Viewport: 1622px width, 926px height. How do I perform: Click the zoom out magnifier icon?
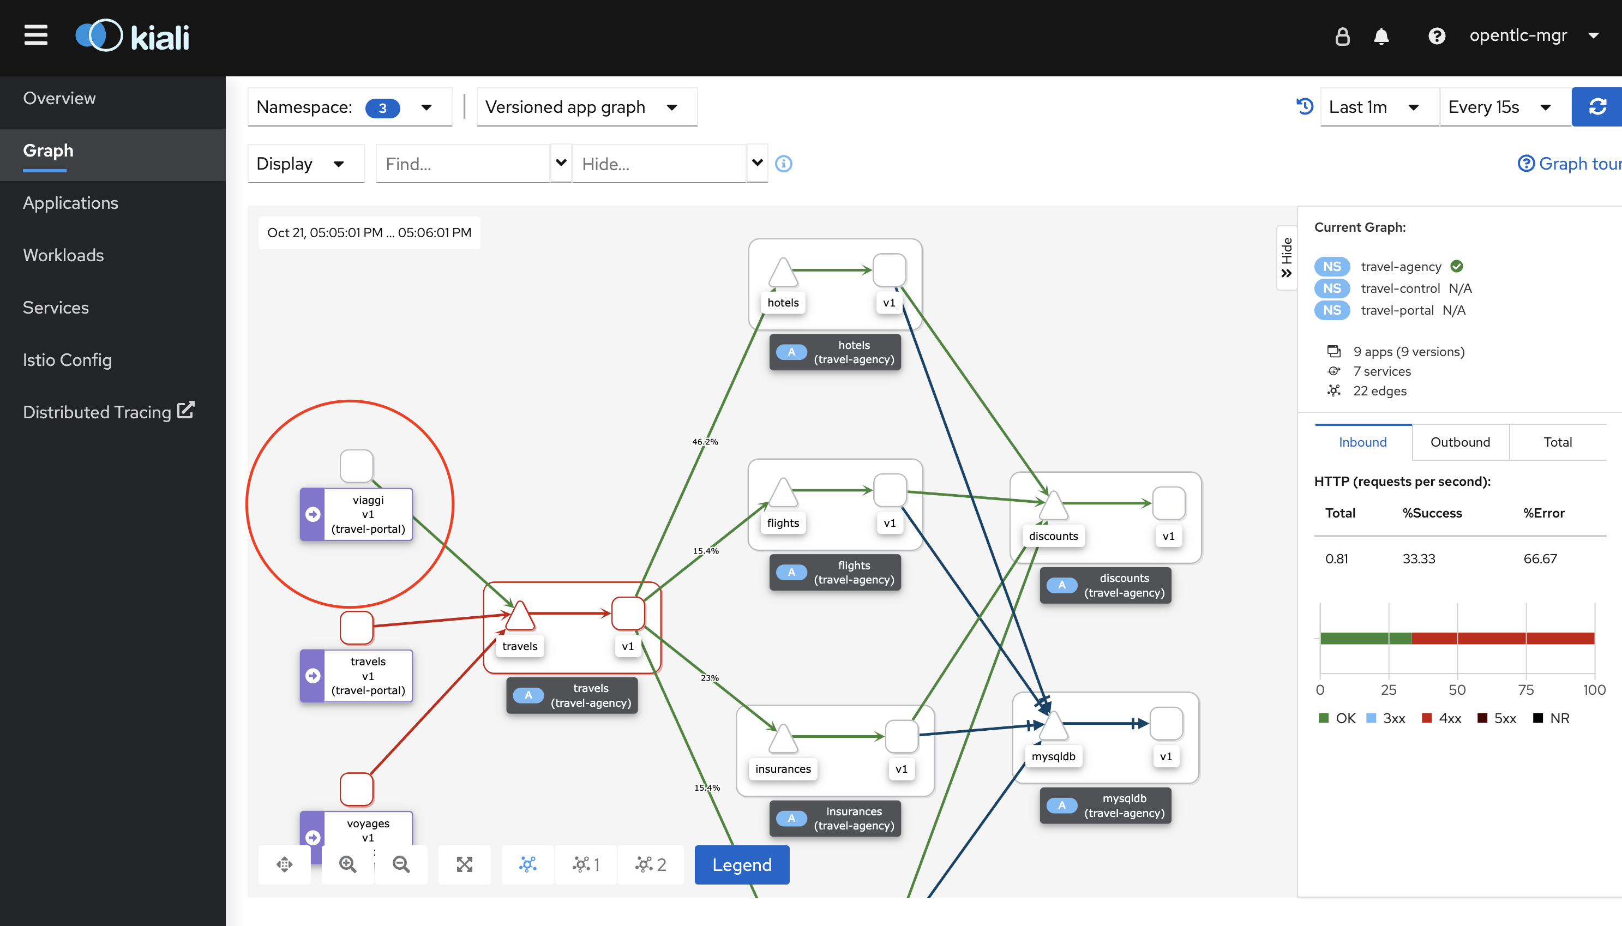pyautogui.click(x=401, y=864)
